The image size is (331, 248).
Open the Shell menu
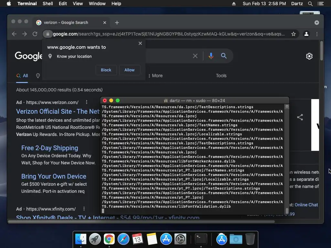[x=48, y=4]
